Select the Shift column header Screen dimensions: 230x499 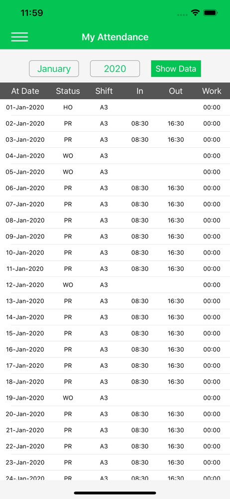(104, 91)
